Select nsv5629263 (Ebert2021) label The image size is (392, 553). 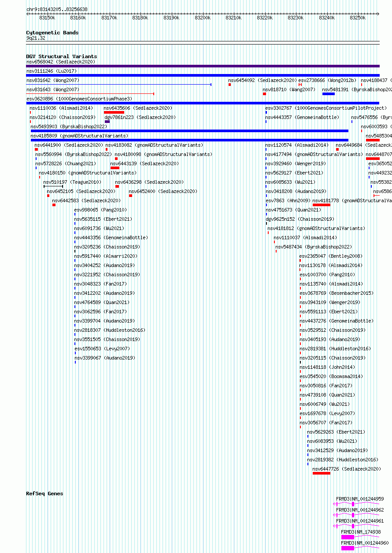coord(336,432)
